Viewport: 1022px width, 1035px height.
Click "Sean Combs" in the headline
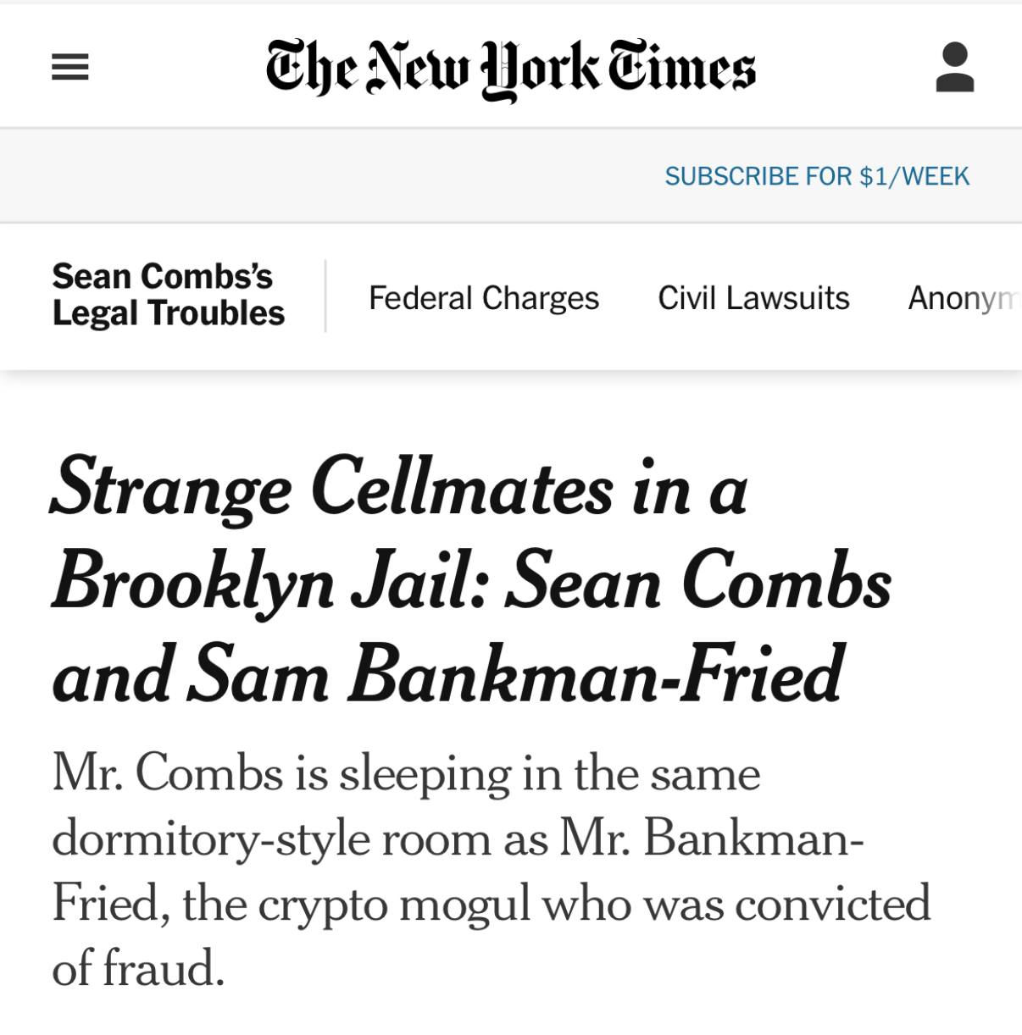697,583
